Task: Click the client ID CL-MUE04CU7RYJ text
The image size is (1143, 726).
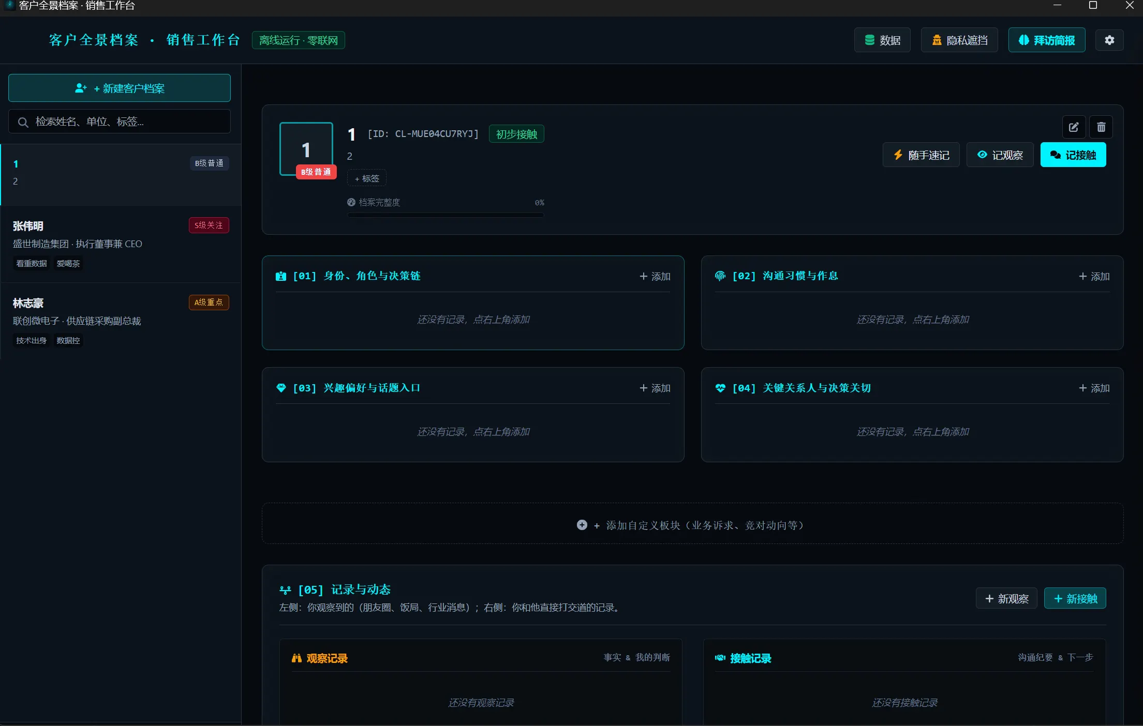Action: 423,134
